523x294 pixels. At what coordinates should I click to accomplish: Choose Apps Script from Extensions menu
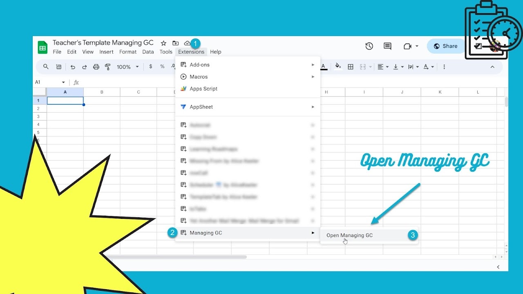248,89
